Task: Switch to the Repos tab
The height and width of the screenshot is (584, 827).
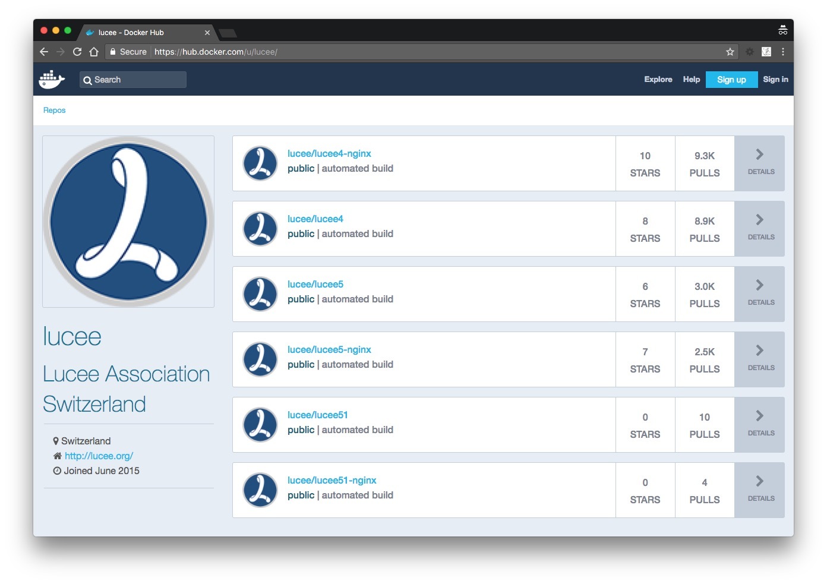Action: [x=54, y=111]
